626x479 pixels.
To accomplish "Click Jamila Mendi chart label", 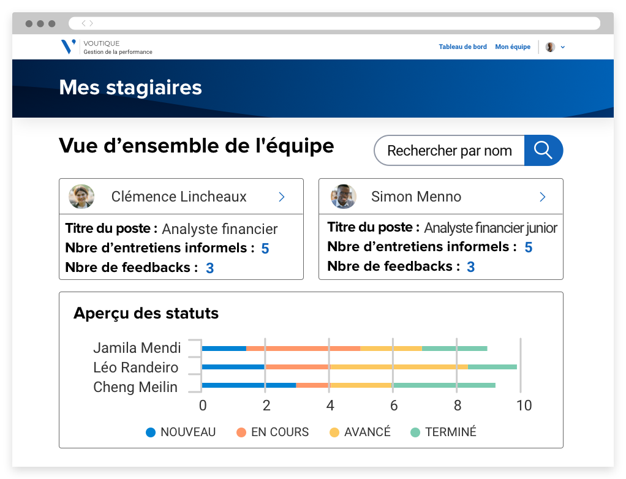I will [137, 348].
